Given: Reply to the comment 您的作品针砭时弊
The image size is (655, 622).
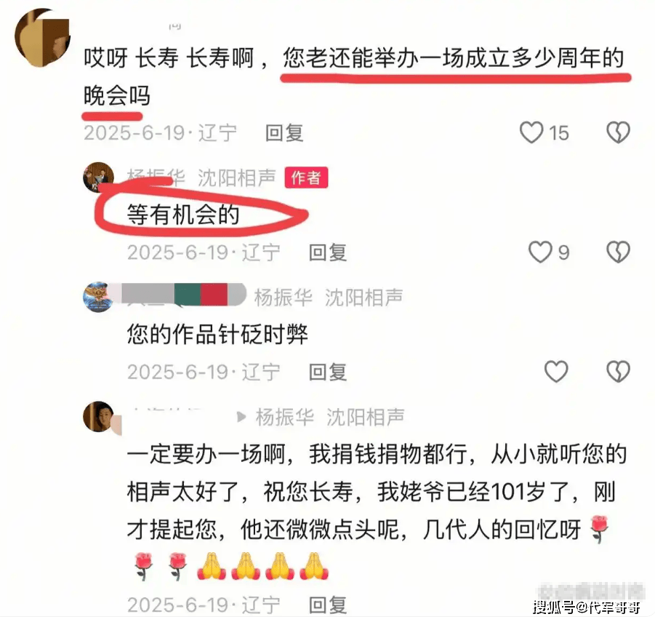Looking at the screenshot, I should (327, 372).
